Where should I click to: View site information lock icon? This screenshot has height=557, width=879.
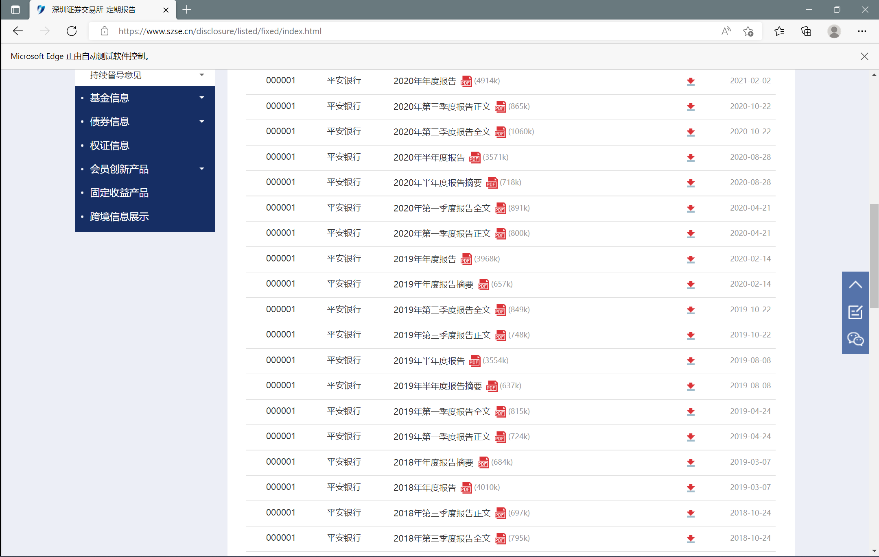coord(105,31)
